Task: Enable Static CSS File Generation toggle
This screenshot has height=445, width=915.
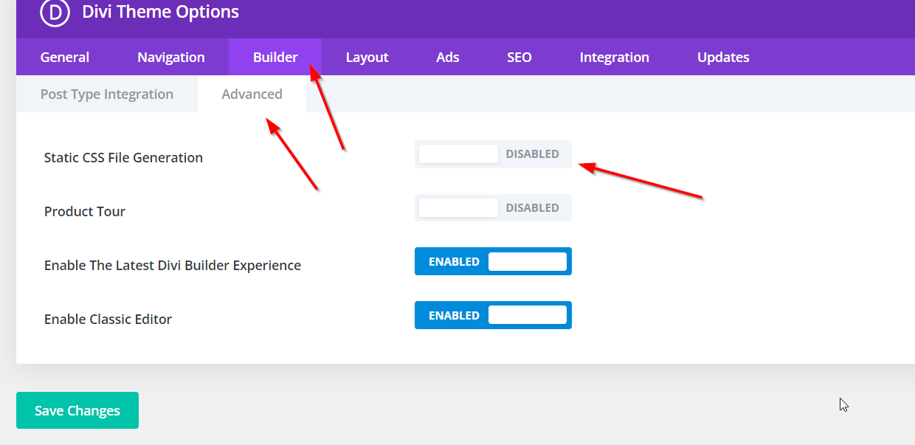Action: pos(493,154)
